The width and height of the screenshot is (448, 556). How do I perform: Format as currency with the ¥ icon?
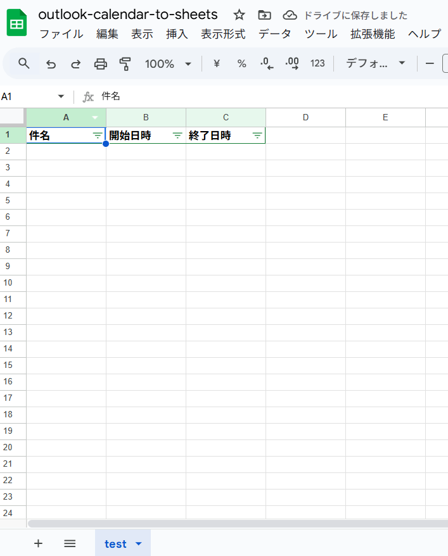[x=217, y=63]
